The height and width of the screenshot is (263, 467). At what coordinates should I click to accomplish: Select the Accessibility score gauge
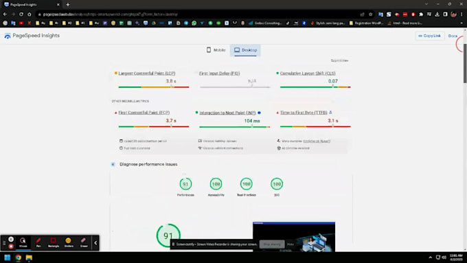216,184
